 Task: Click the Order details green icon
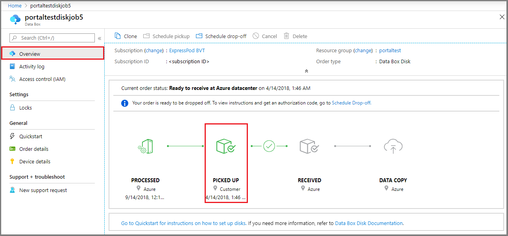coord(12,149)
